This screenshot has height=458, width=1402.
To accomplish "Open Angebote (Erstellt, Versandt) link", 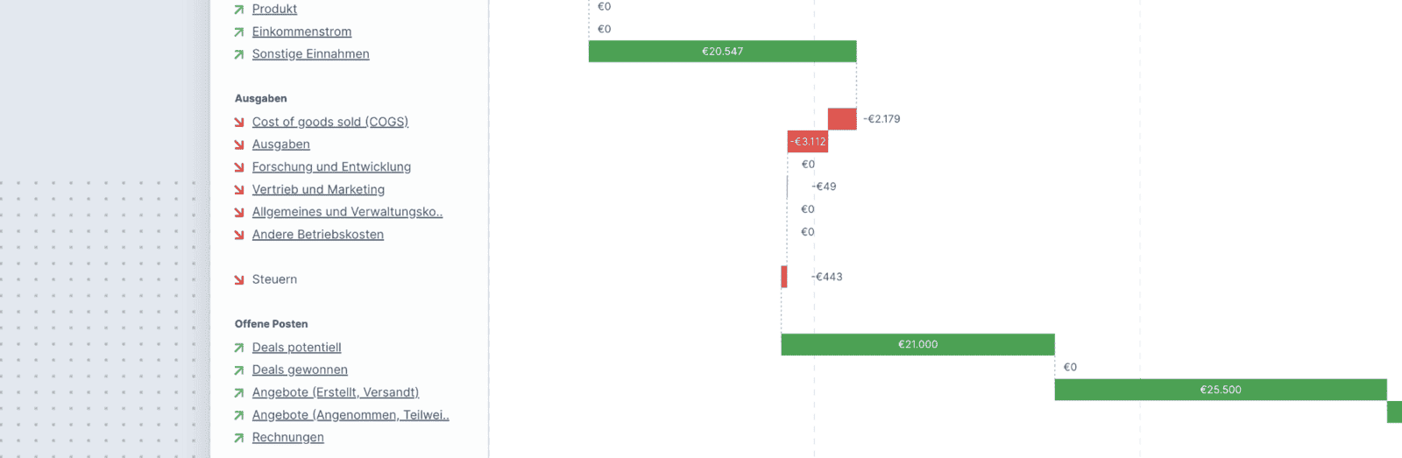I will [x=335, y=392].
